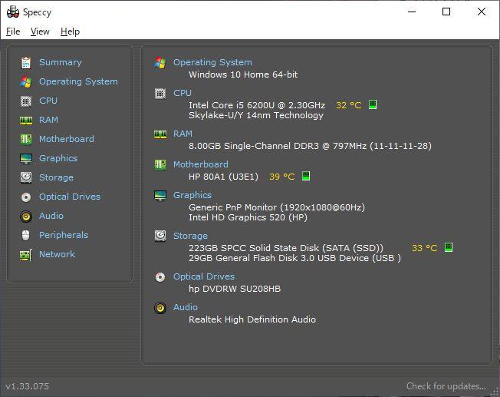Click the motherboard temperature indicator icon
500x397 pixels.
point(306,176)
